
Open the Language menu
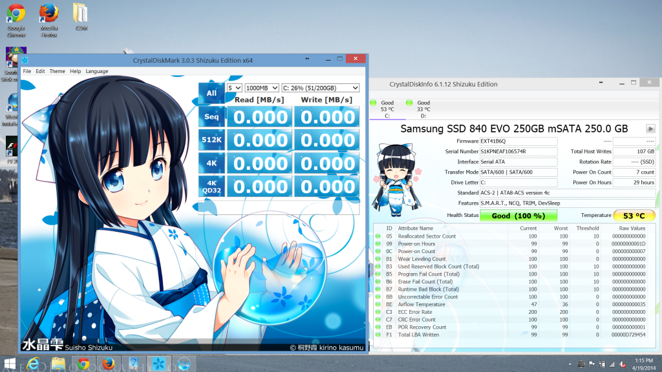pos(97,71)
